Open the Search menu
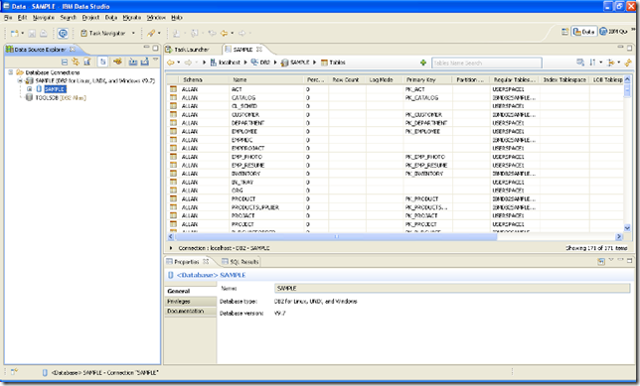 69,18
